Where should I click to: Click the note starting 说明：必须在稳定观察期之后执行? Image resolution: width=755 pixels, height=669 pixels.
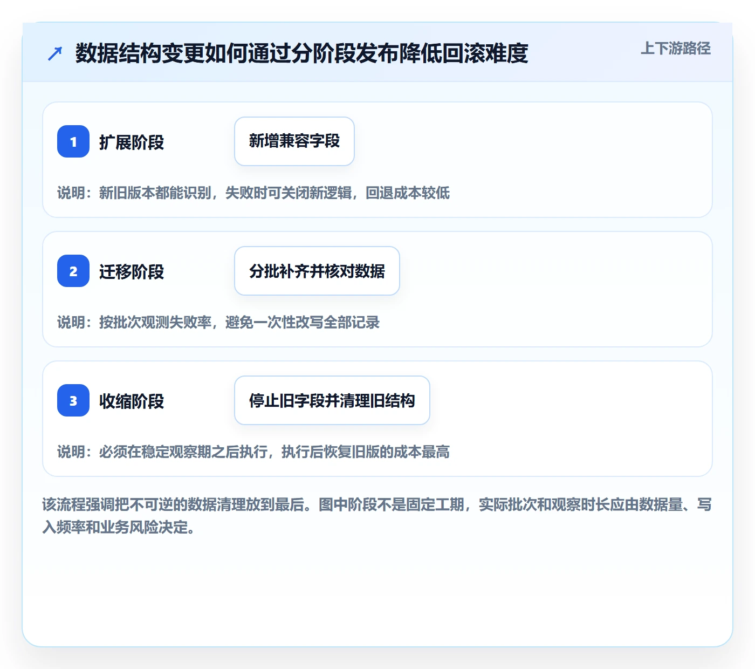(x=253, y=452)
